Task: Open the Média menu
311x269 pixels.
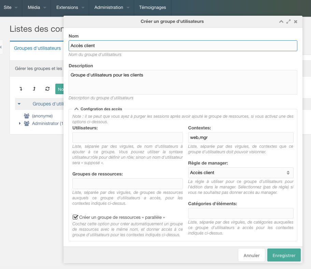Action: tap(37, 8)
